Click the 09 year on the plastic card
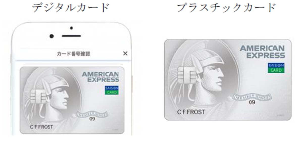Viewport: 303px width, 141px height. coord(252,103)
